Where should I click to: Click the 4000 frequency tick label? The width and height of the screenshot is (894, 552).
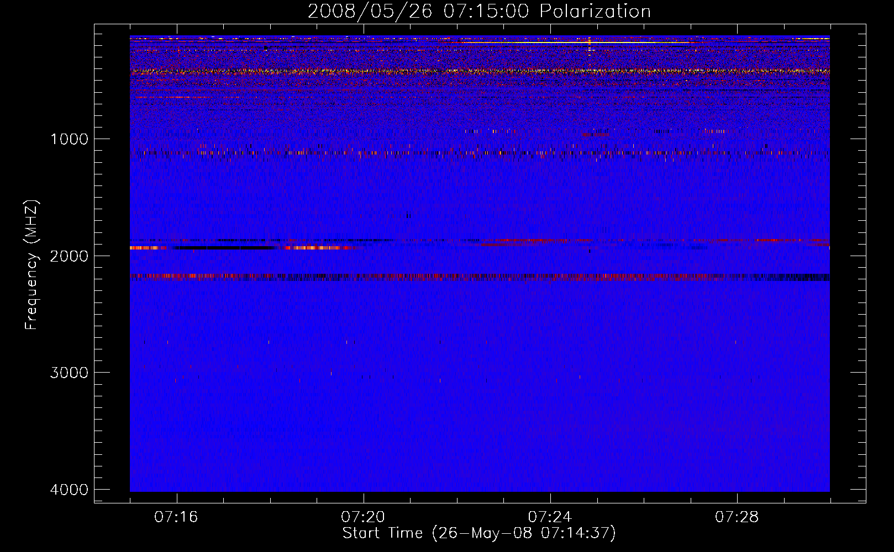tap(70, 490)
